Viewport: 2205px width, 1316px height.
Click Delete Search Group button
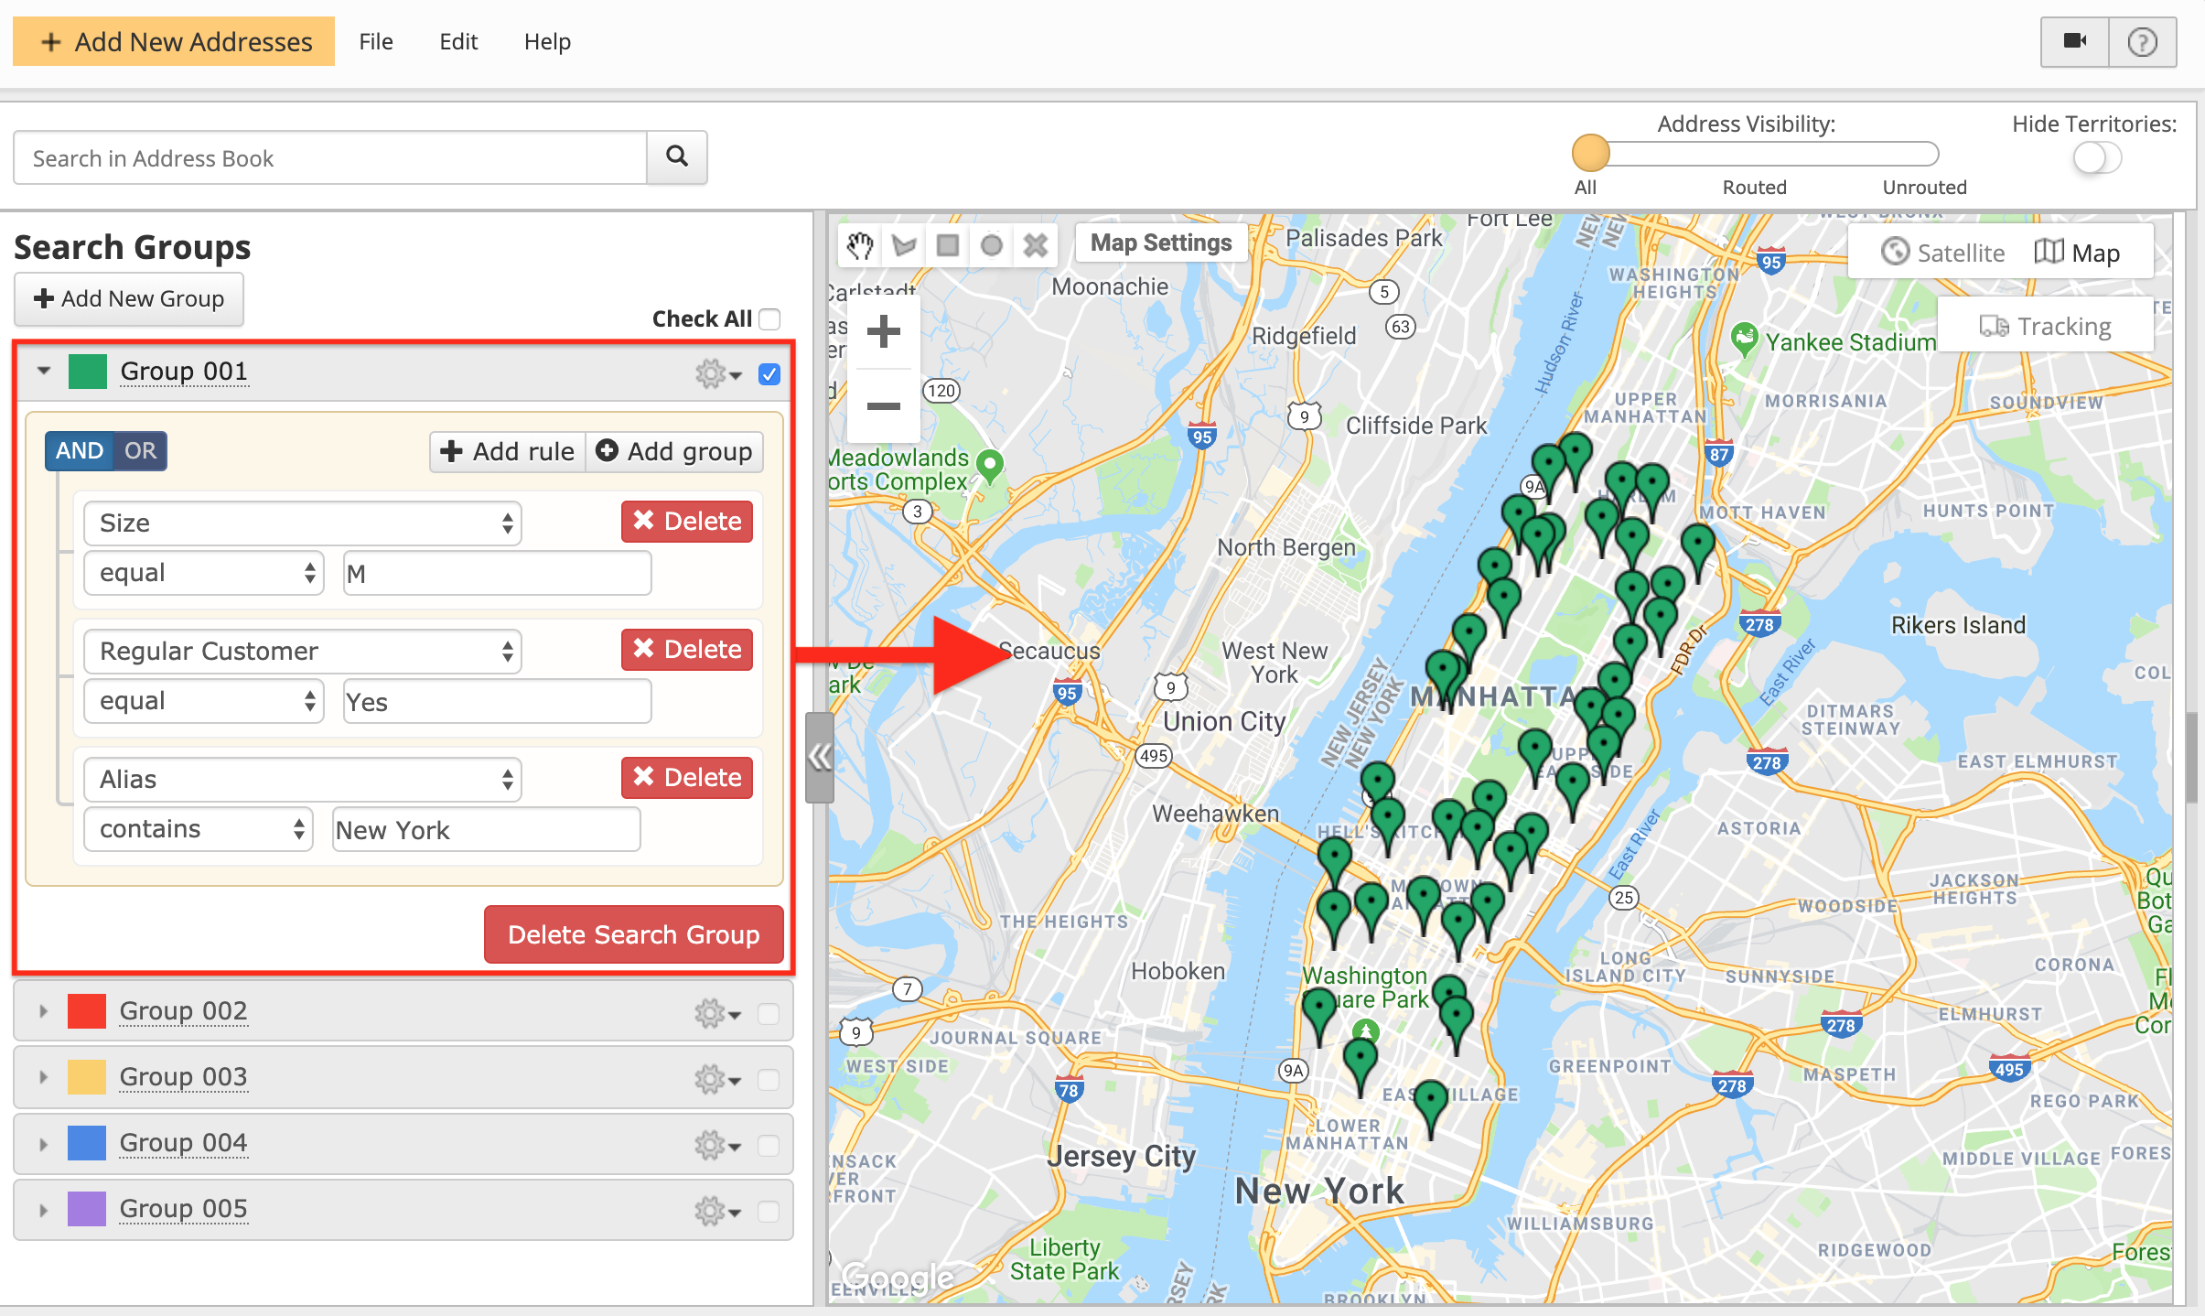point(633,934)
